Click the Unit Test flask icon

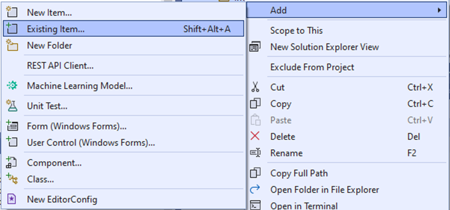tap(12, 106)
